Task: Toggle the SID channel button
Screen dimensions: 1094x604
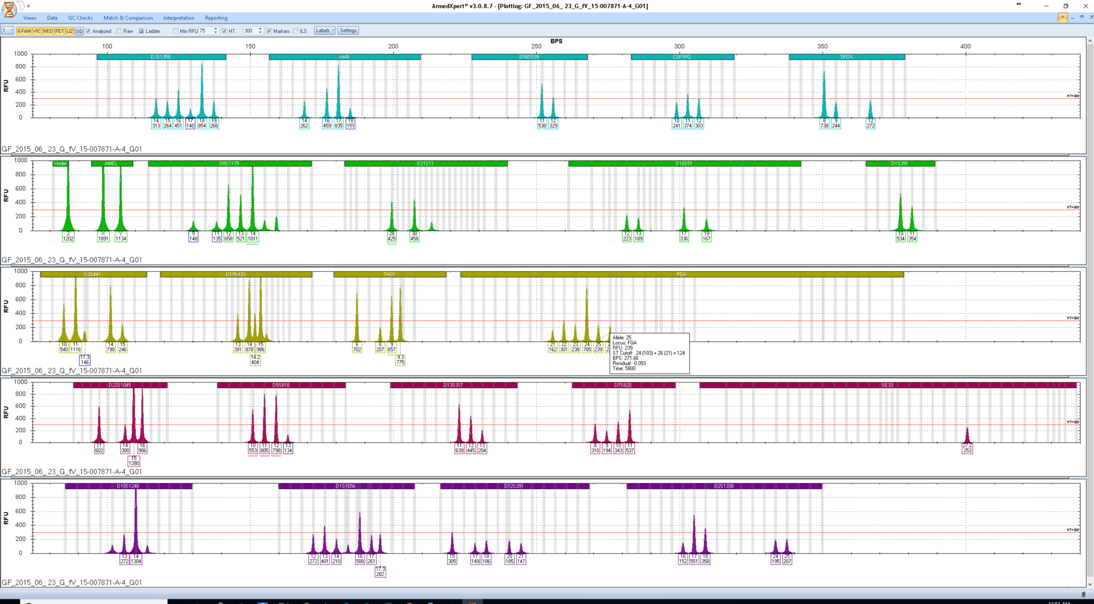Action: (79, 31)
